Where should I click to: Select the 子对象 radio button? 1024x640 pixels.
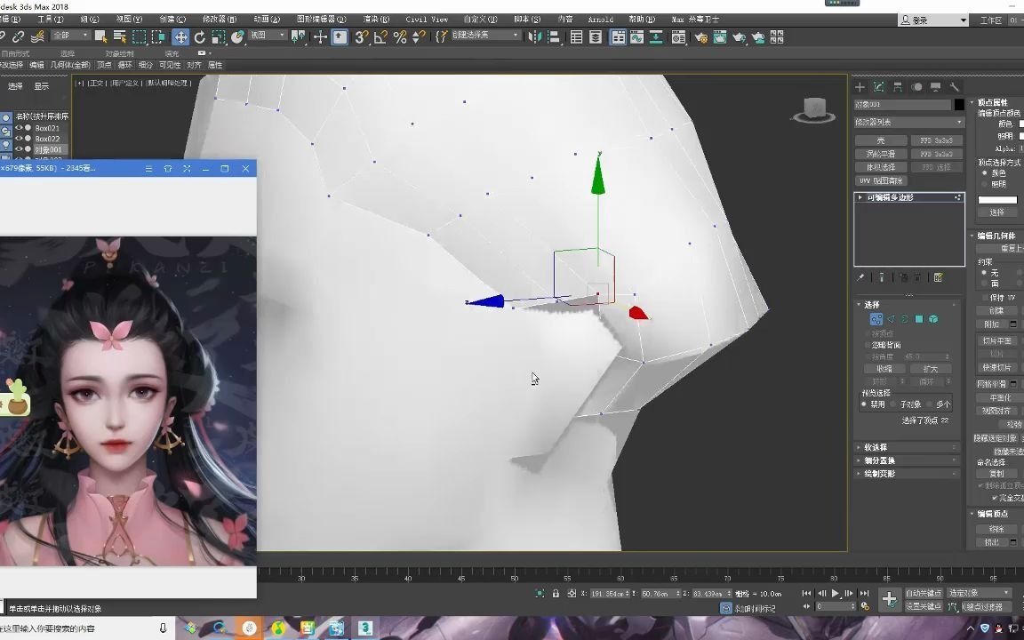893,404
